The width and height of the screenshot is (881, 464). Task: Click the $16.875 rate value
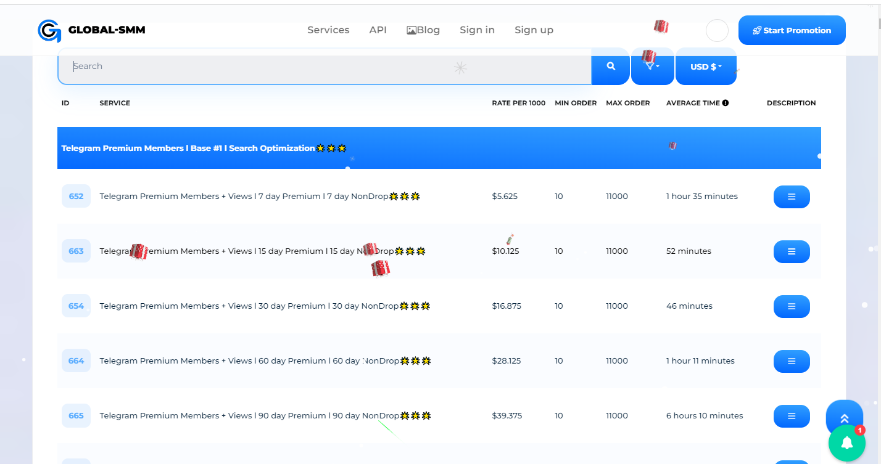[507, 306]
